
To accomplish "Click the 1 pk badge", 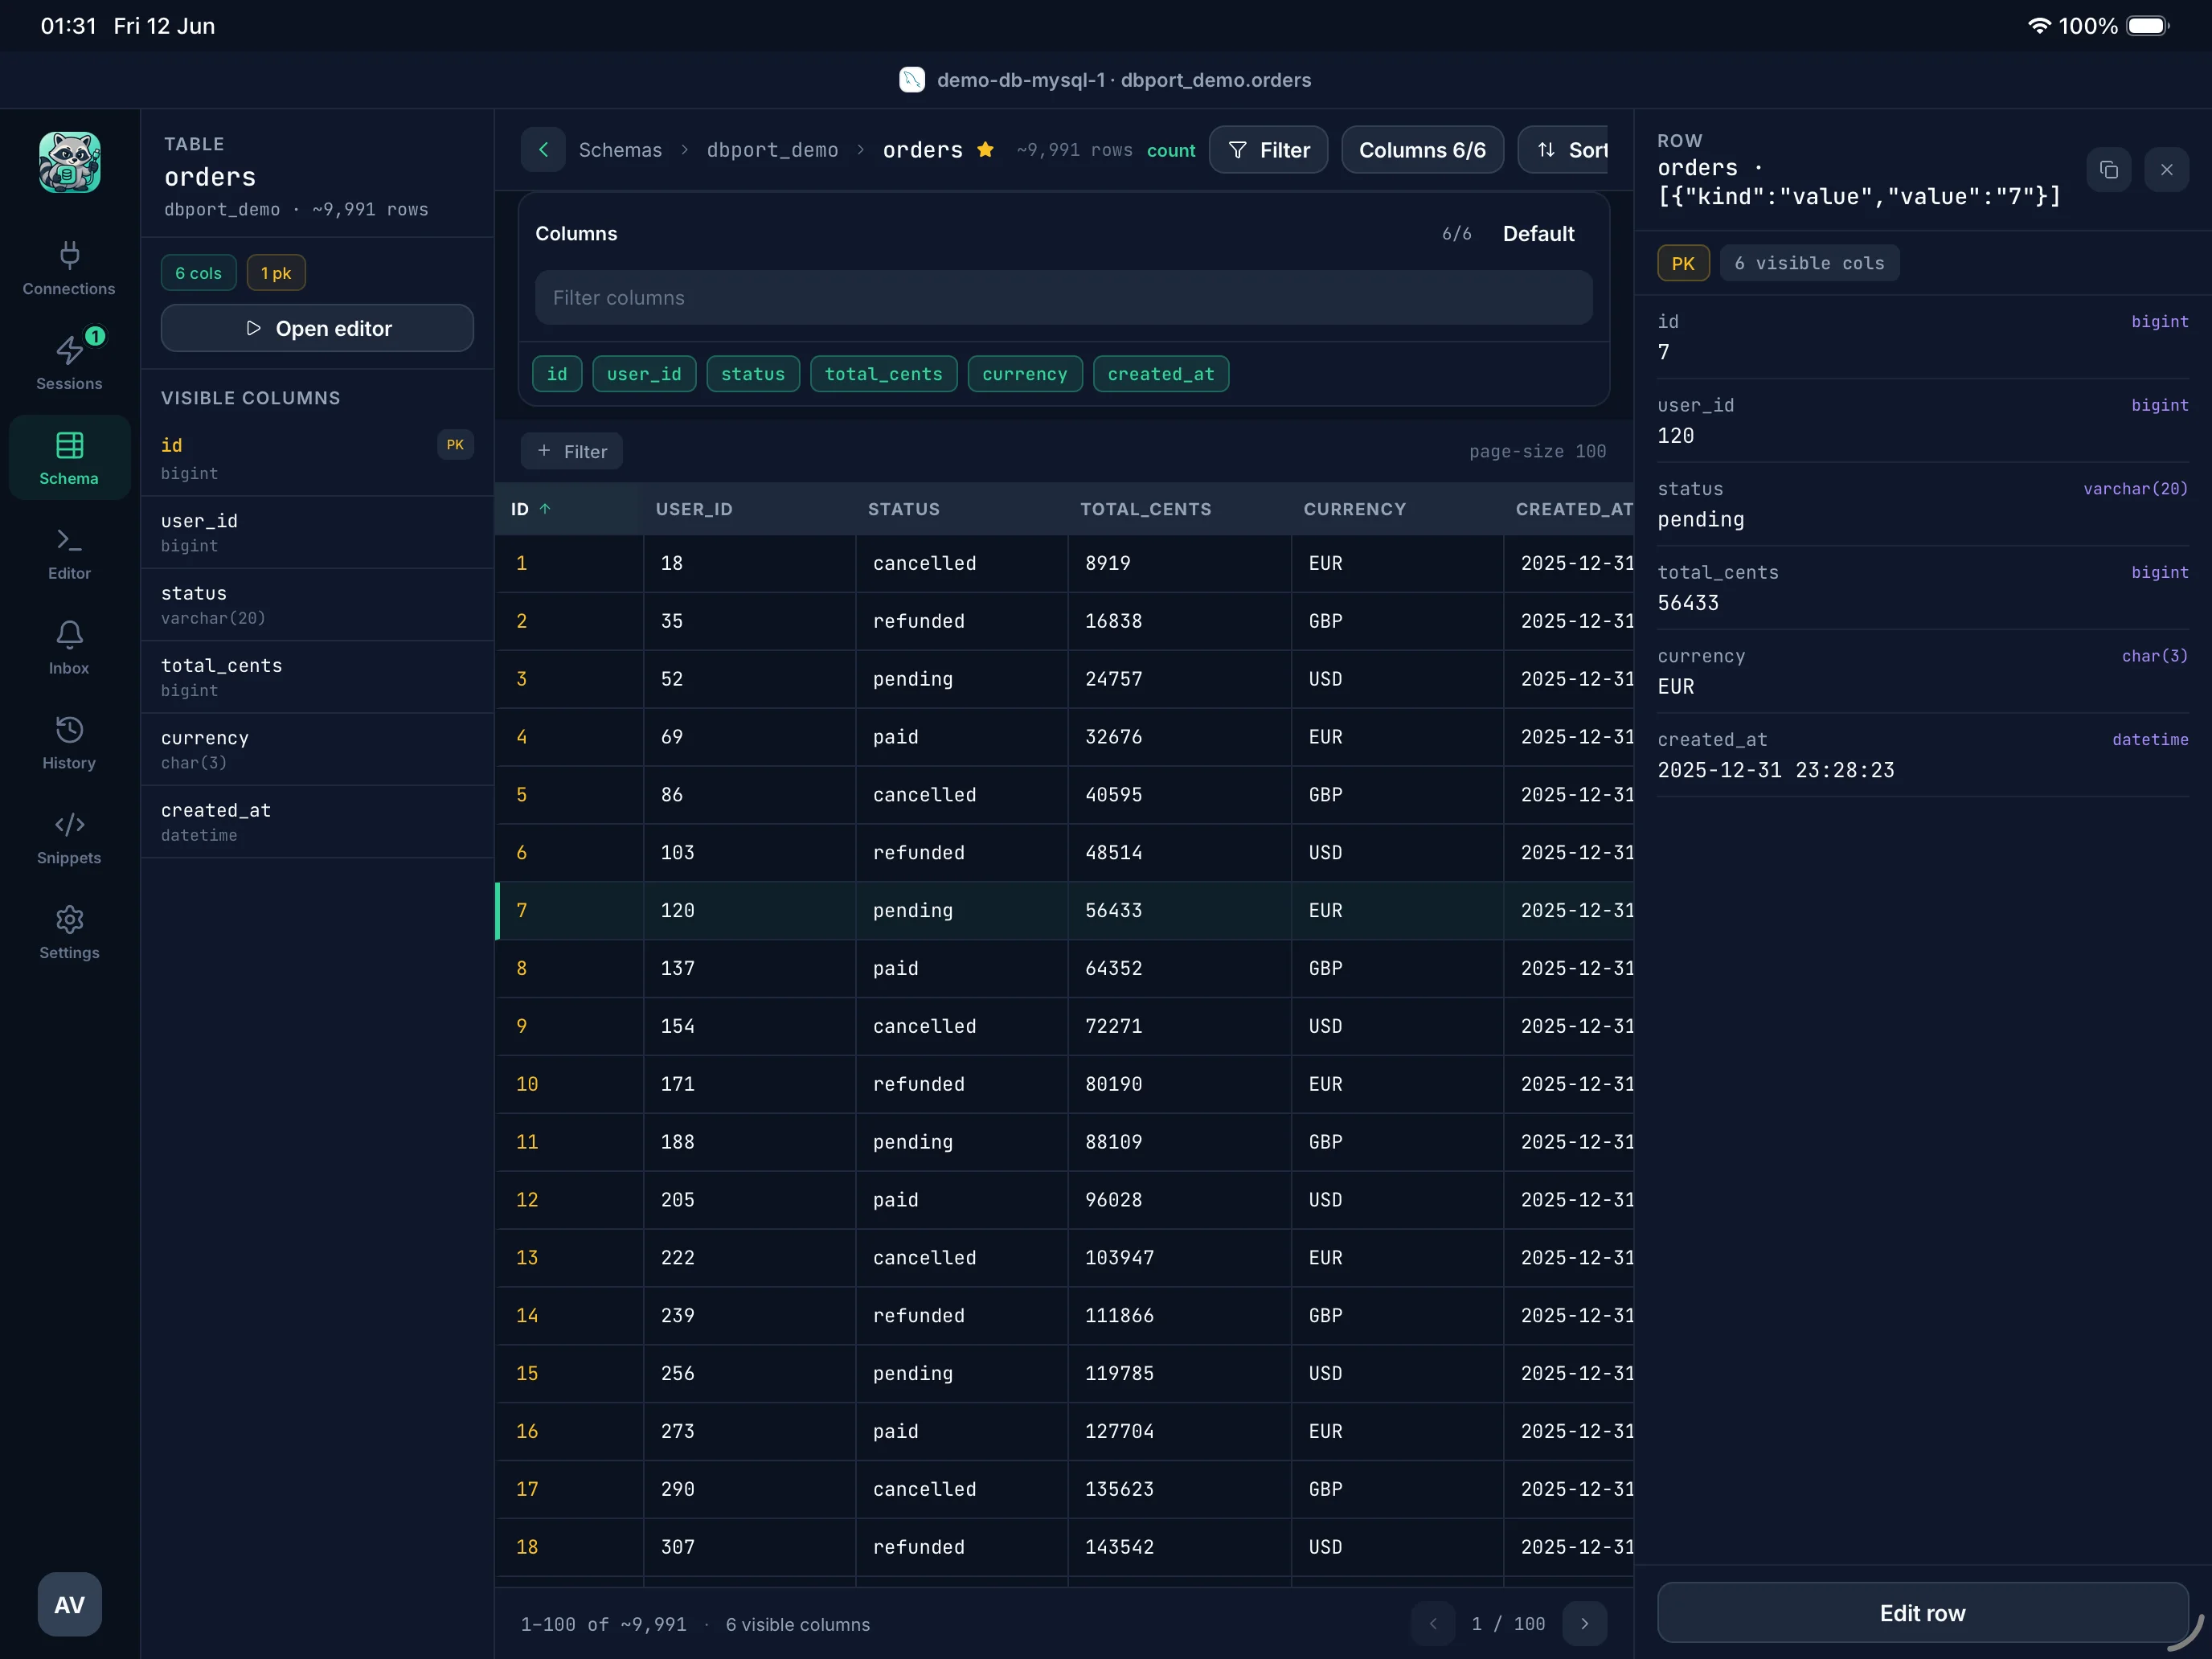I will click(x=276, y=272).
